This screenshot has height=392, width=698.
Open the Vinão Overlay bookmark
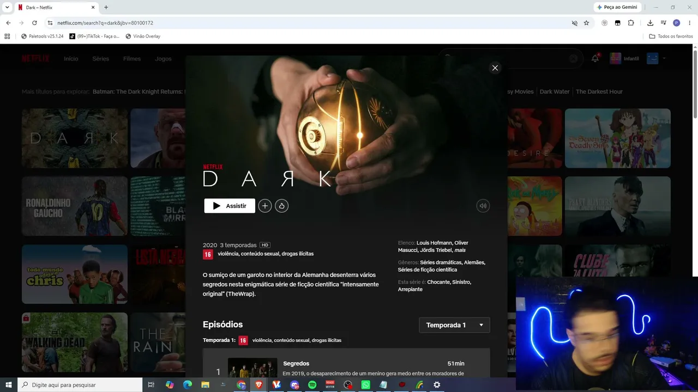click(143, 36)
